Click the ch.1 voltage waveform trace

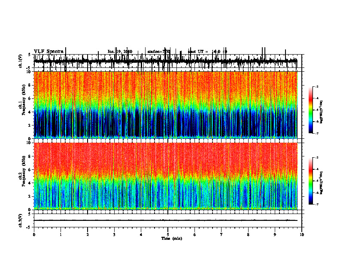(x=165, y=61)
